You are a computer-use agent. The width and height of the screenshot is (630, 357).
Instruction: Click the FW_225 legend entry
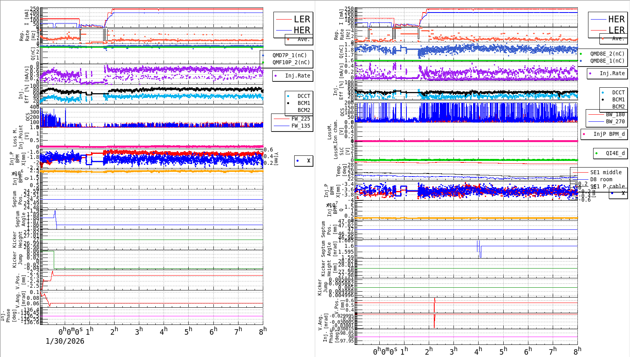pyautogui.click(x=301, y=119)
